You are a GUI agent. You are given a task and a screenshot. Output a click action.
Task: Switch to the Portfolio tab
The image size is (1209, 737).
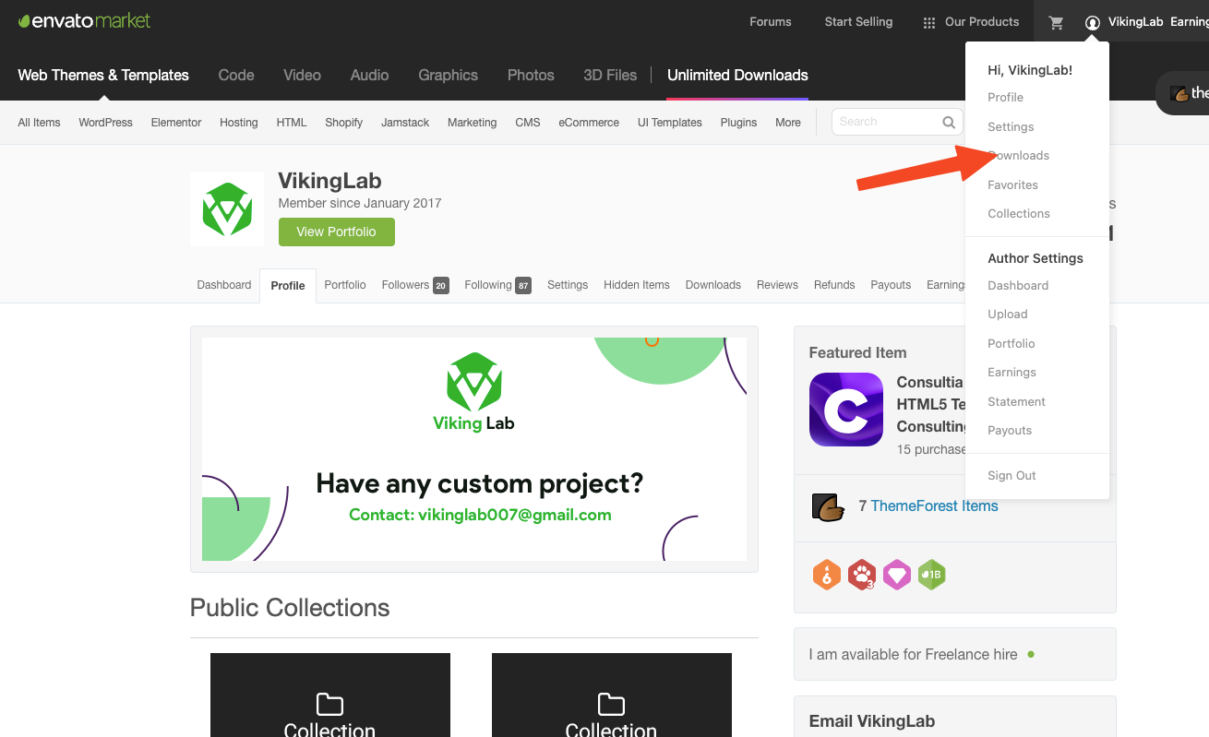(x=345, y=285)
